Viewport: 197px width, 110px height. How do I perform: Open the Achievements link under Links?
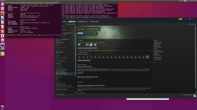tap(157, 44)
